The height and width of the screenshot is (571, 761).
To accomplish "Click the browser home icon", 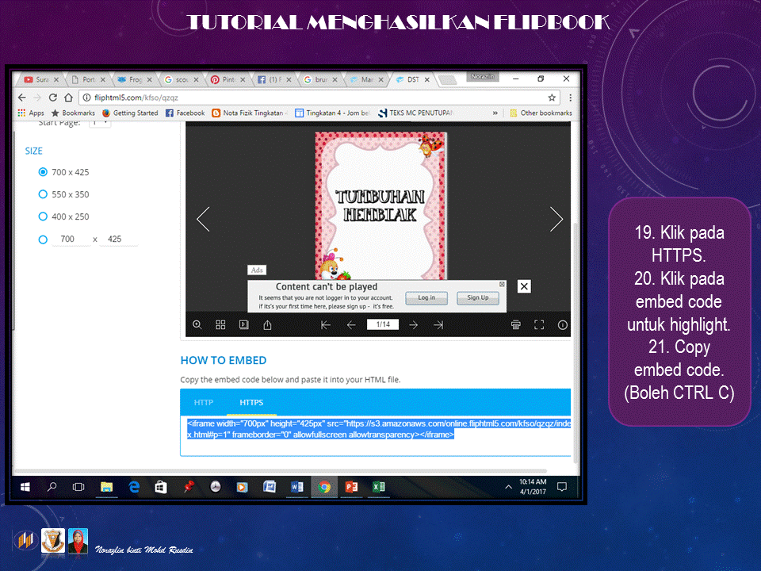I will (x=68, y=98).
